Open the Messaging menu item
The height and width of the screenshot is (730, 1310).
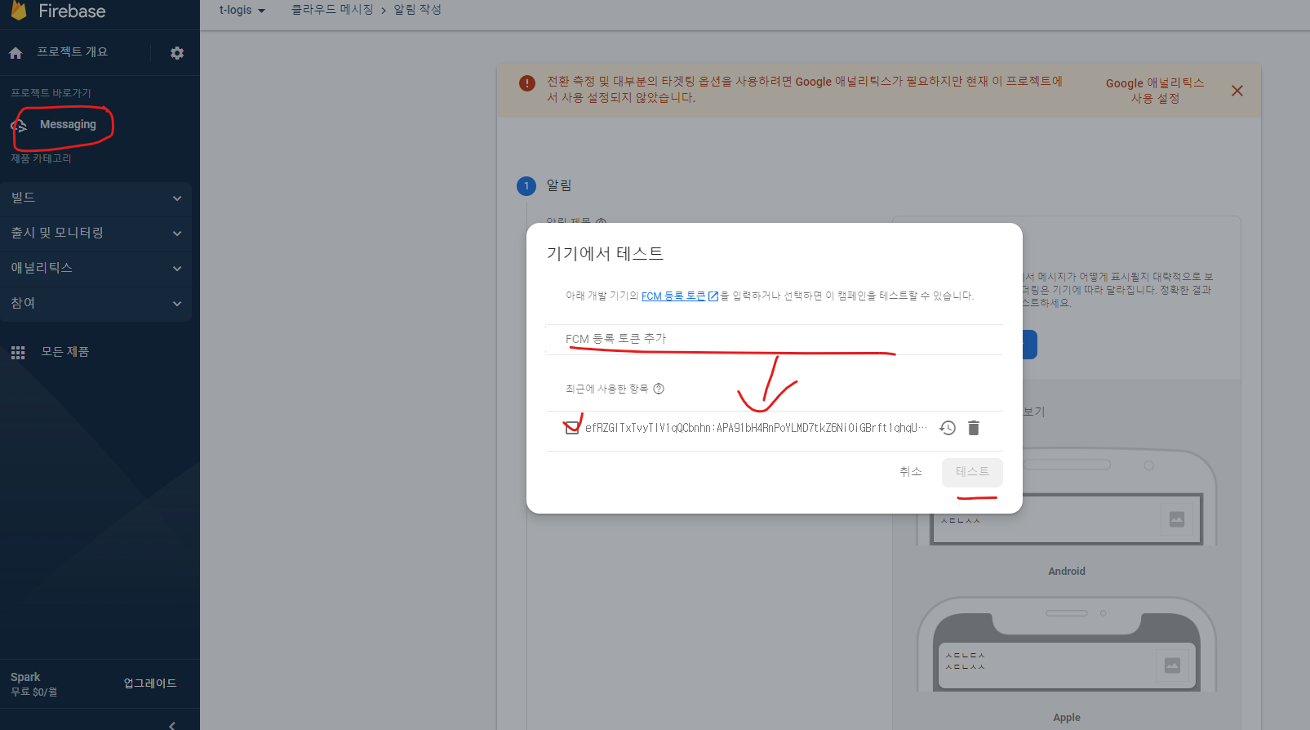68,125
